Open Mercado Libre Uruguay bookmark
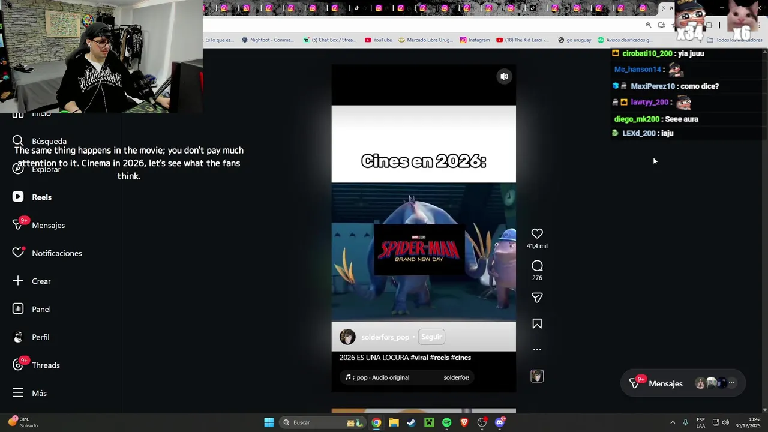Screen dimensions: 768x432 point(426,40)
